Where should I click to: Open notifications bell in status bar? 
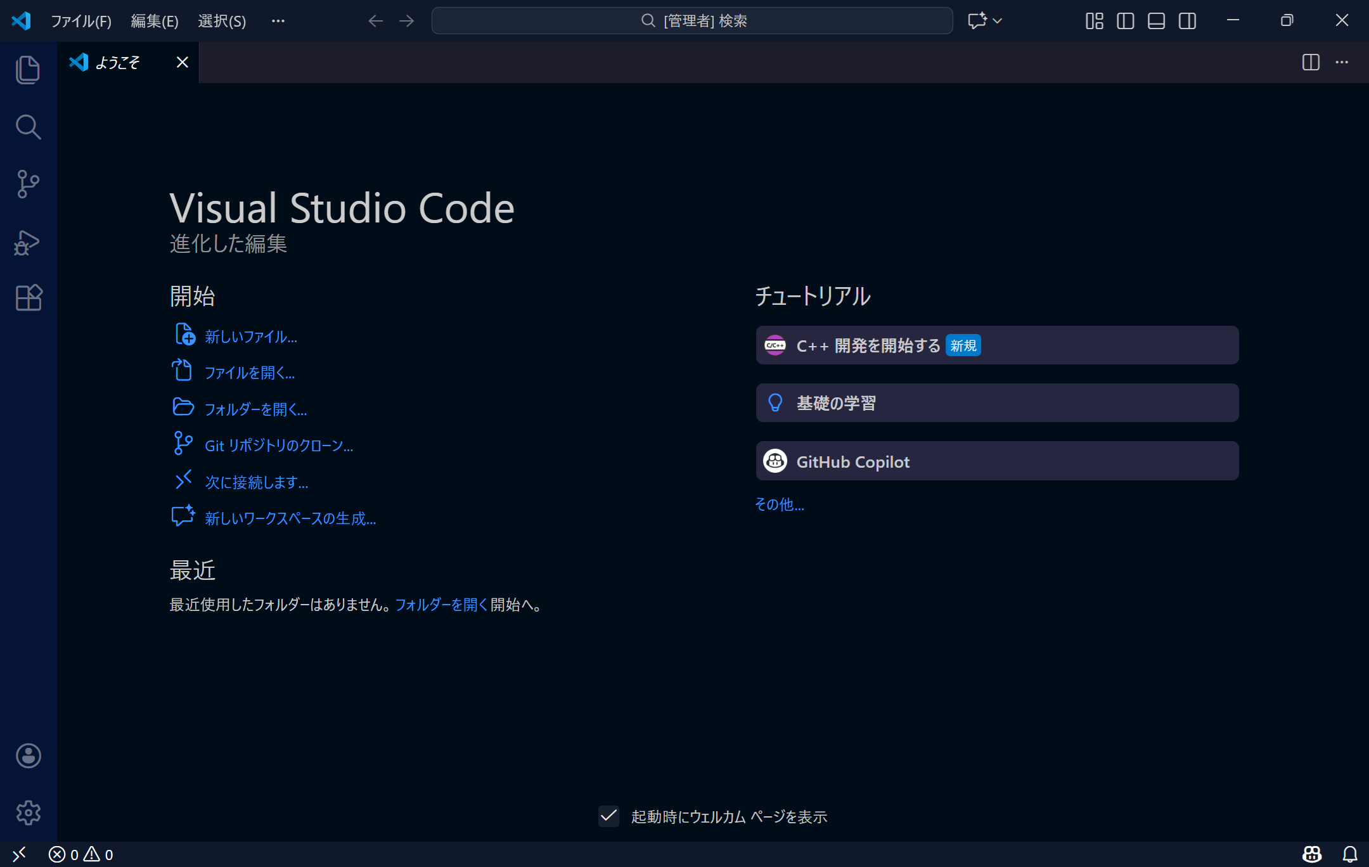(1350, 854)
